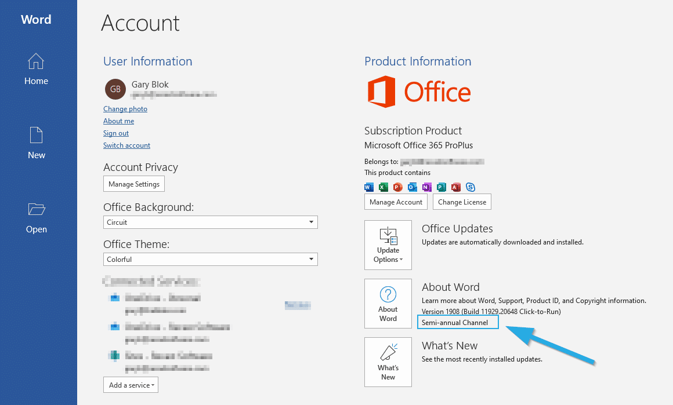Click the Change License button
The height and width of the screenshot is (405, 673).
point(462,202)
